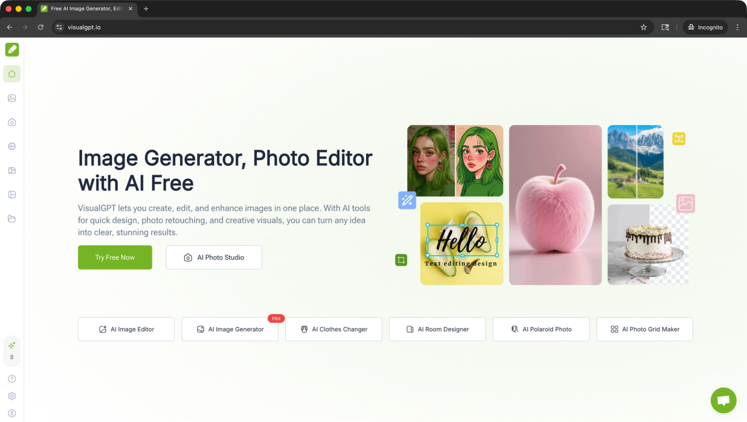This screenshot has height=422, width=747.
Task: Click the camera Photo Studio sidebar icon
Action: tap(12, 122)
